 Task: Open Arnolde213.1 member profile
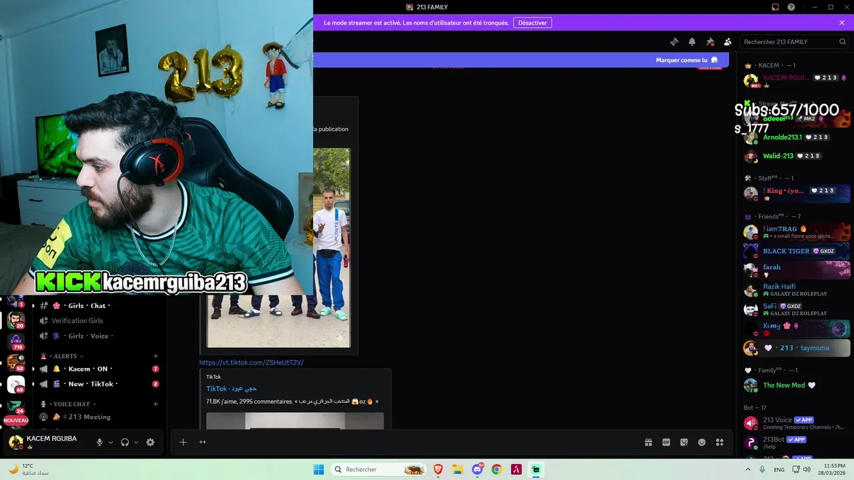(797, 137)
